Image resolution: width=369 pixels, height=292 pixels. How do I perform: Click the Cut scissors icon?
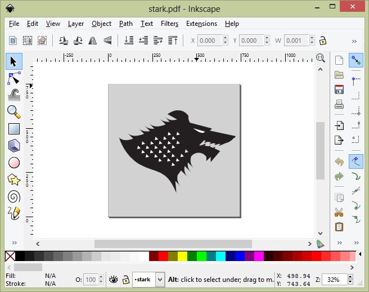click(339, 212)
